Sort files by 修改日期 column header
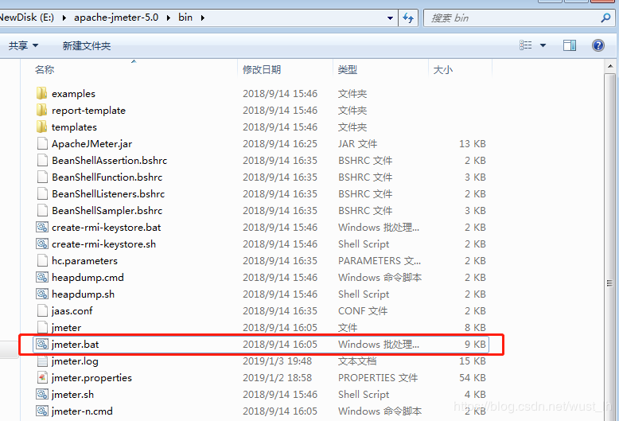The image size is (619, 421). 262,70
